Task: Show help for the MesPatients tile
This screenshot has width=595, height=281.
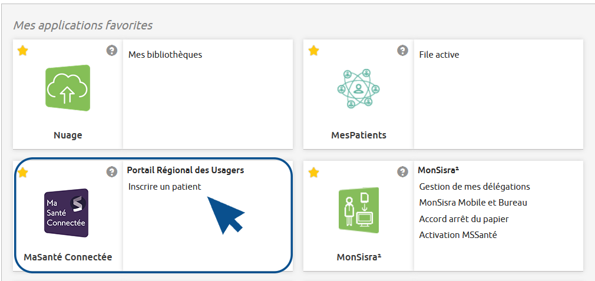Action: pyautogui.click(x=402, y=51)
